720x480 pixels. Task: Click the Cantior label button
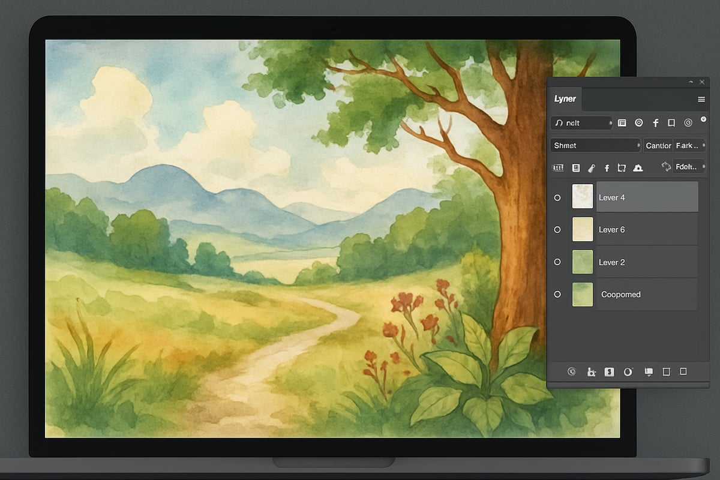(x=658, y=145)
